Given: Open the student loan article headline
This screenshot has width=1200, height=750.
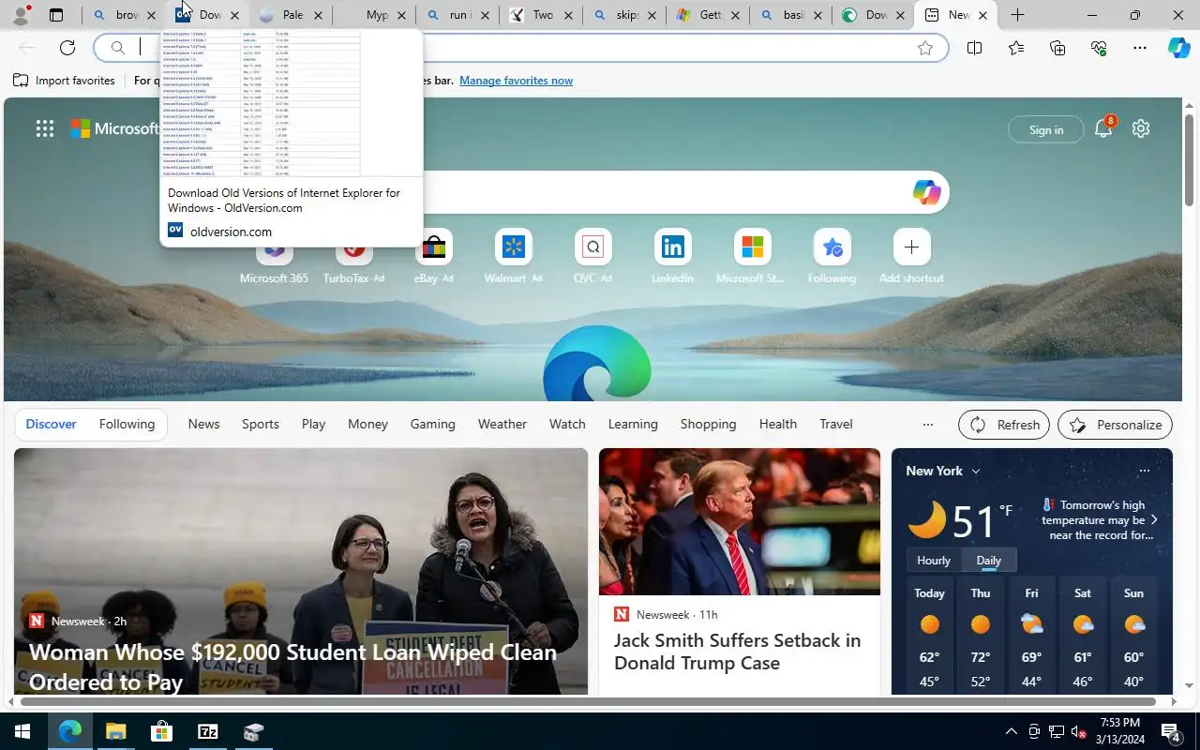Looking at the screenshot, I should point(292,667).
